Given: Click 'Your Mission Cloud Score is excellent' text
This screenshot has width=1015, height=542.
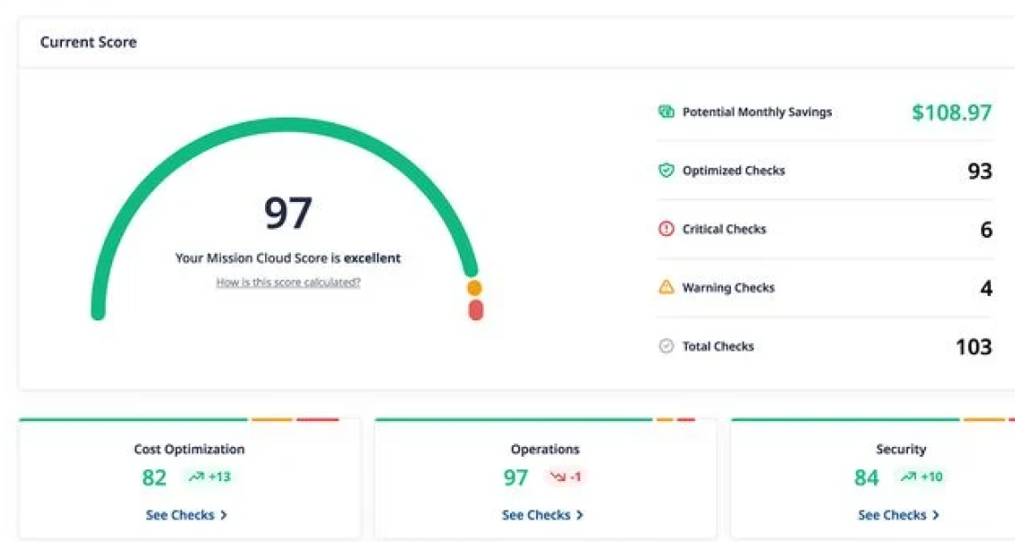Looking at the screenshot, I should tap(288, 258).
